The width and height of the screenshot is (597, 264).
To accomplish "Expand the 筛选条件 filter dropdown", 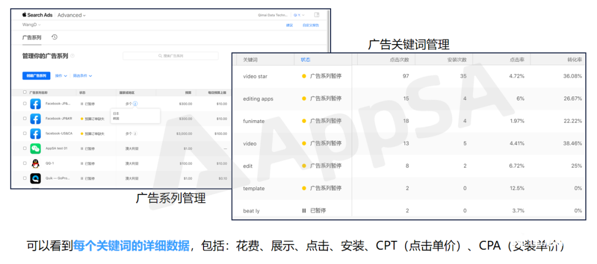I will [x=82, y=76].
